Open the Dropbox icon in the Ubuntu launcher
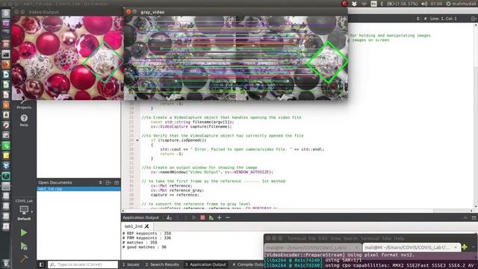This screenshot has height=269, width=478. point(6,166)
